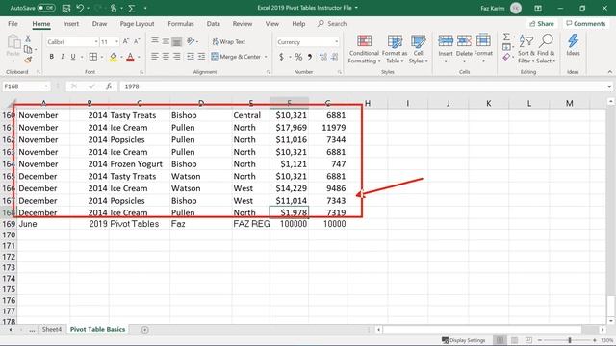Add a new sheet
The width and height of the screenshot is (616, 346).
(x=145, y=330)
